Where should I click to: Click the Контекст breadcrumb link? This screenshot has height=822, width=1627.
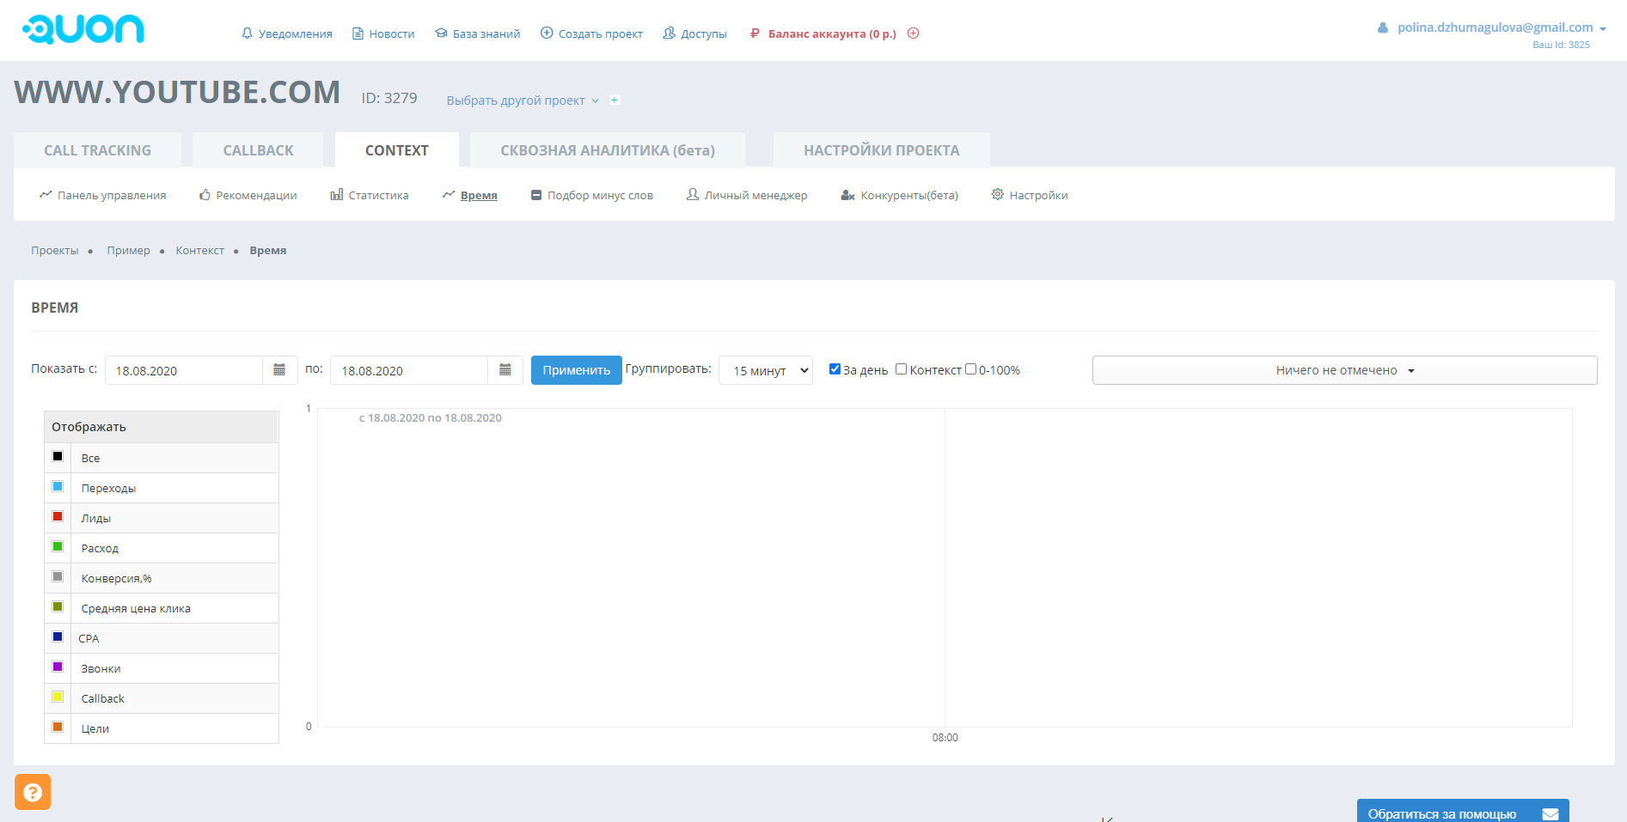coord(199,251)
